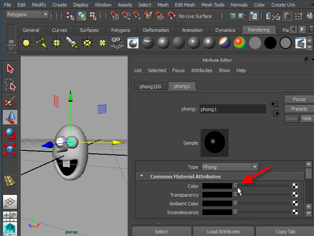Click the rainbow ramp shader shelf icon
The width and height of the screenshot is (314, 236).
click(239, 43)
